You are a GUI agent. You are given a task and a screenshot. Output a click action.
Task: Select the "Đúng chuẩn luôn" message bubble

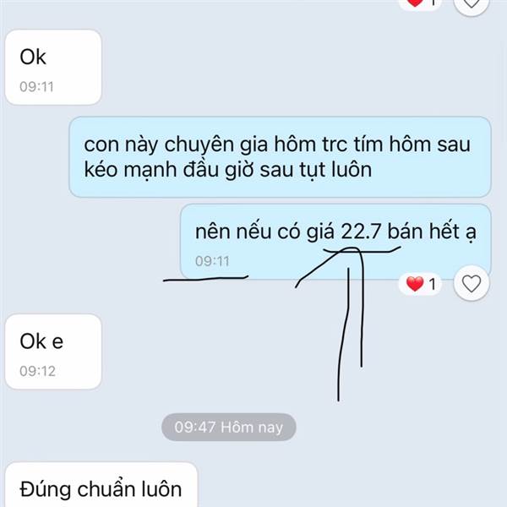point(101,485)
